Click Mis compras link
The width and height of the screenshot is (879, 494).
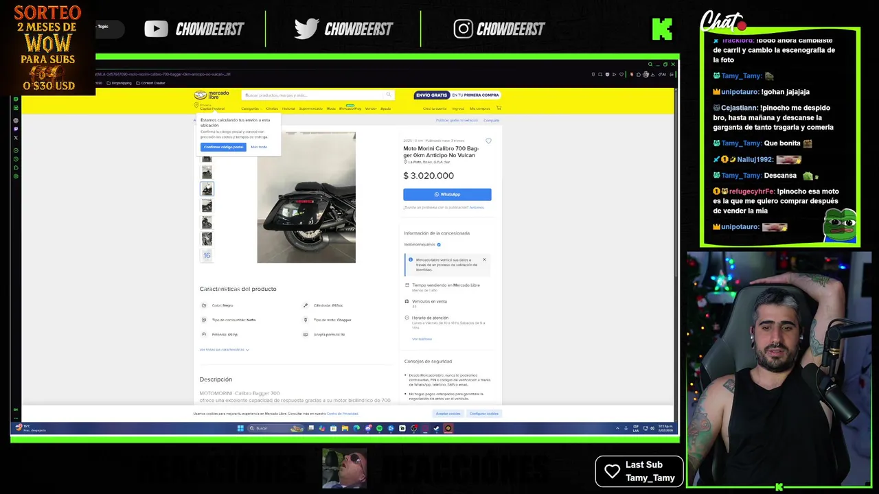pyautogui.click(x=480, y=108)
